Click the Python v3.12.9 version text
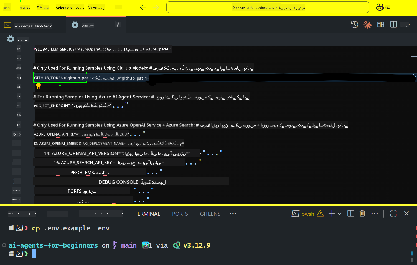 197,245
